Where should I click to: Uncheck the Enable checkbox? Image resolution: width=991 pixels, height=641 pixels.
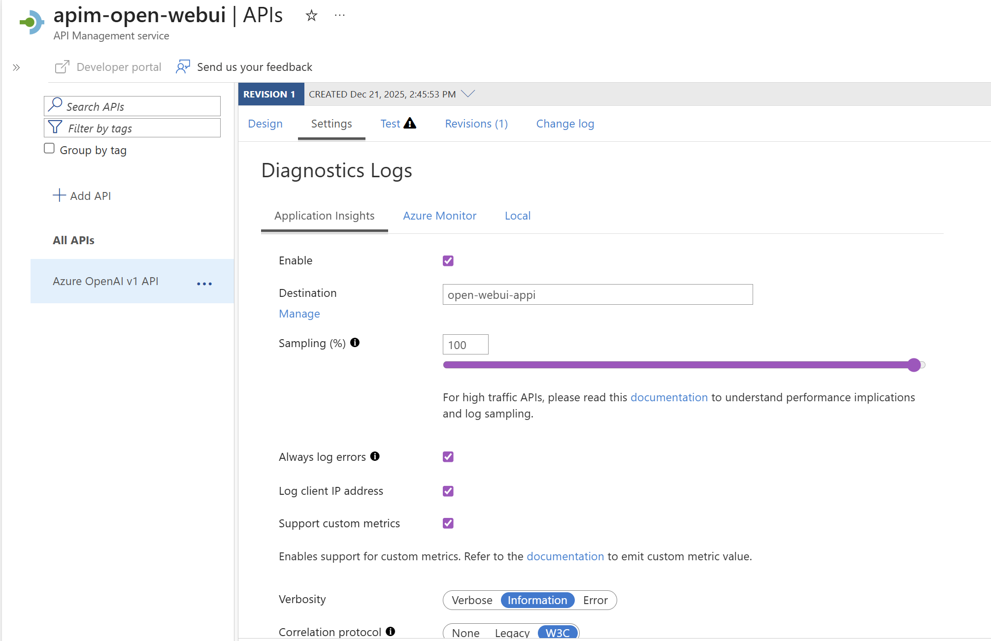pyautogui.click(x=448, y=260)
